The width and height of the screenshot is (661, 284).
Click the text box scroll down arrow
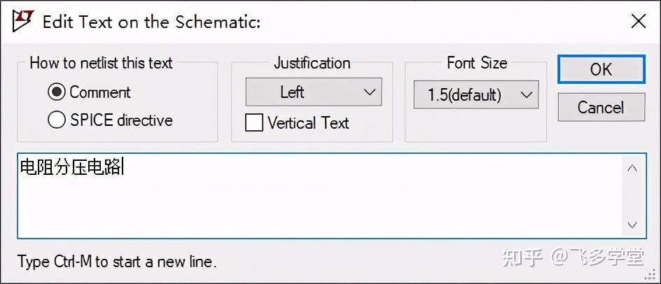click(x=632, y=225)
